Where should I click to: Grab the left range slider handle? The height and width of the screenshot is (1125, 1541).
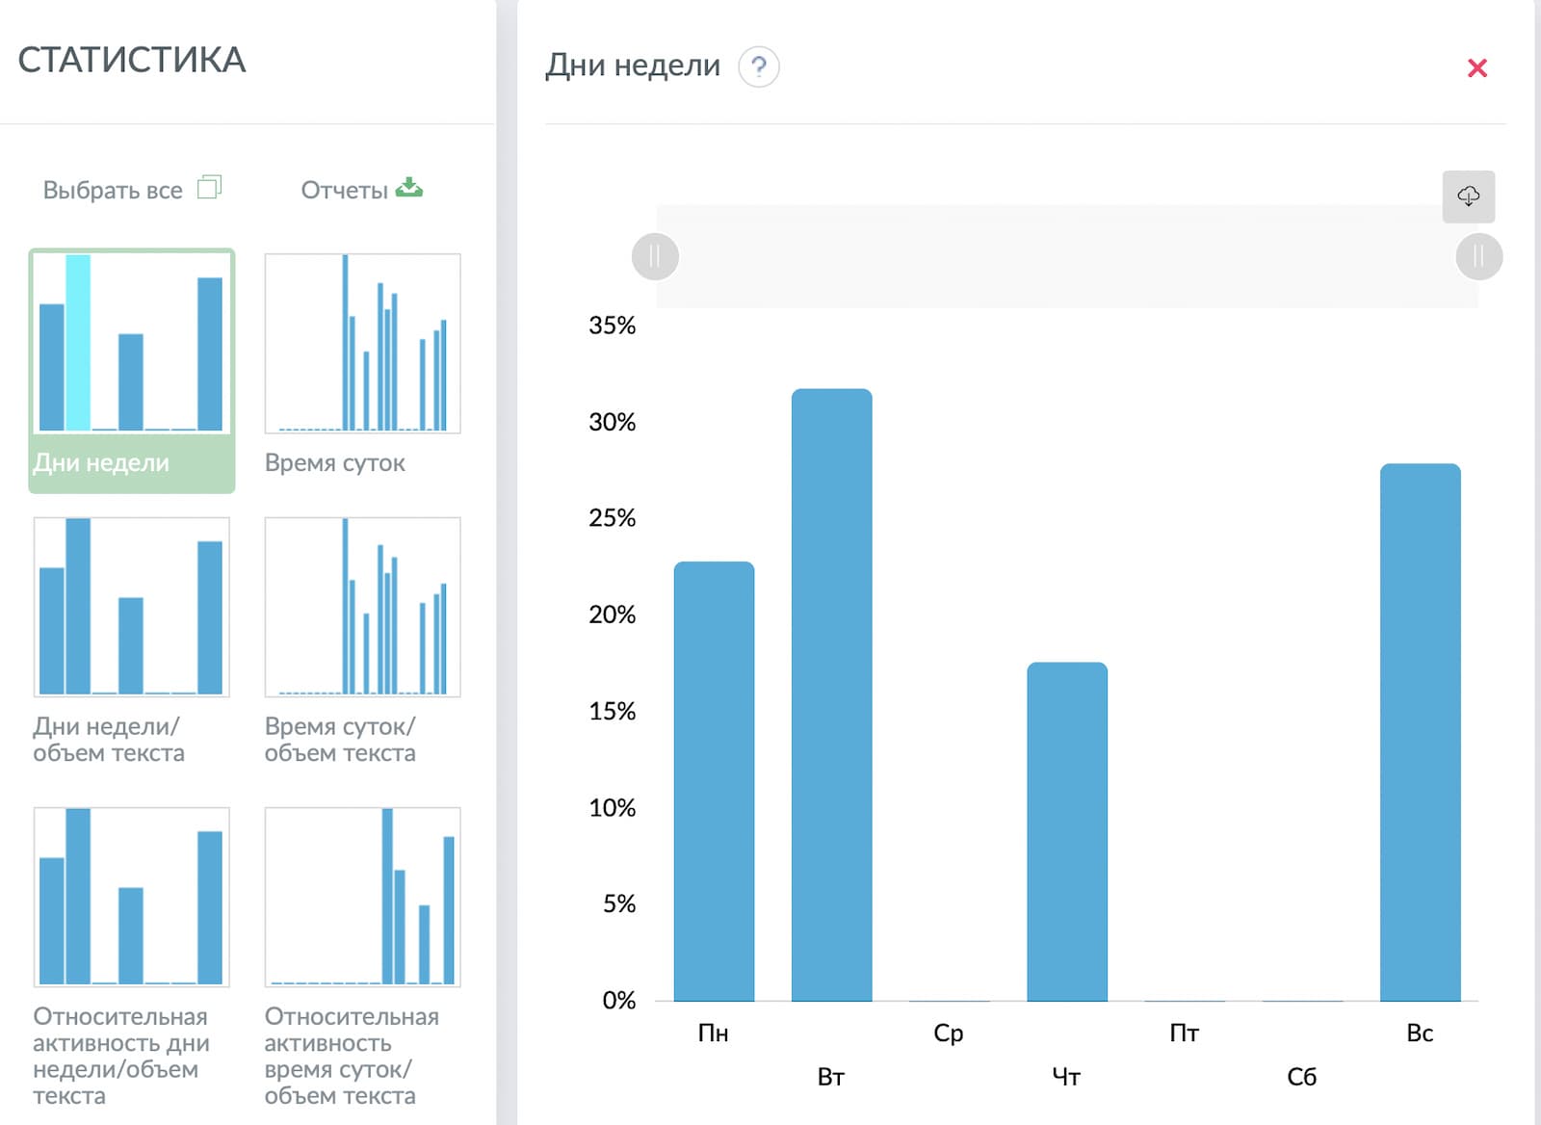click(x=655, y=256)
